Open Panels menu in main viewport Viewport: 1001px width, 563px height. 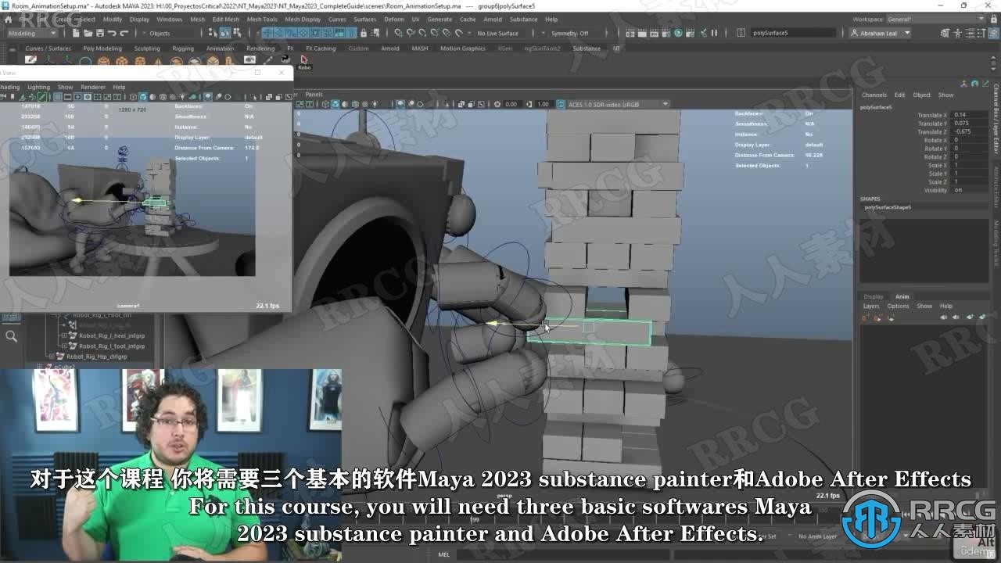click(x=314, y=94)
